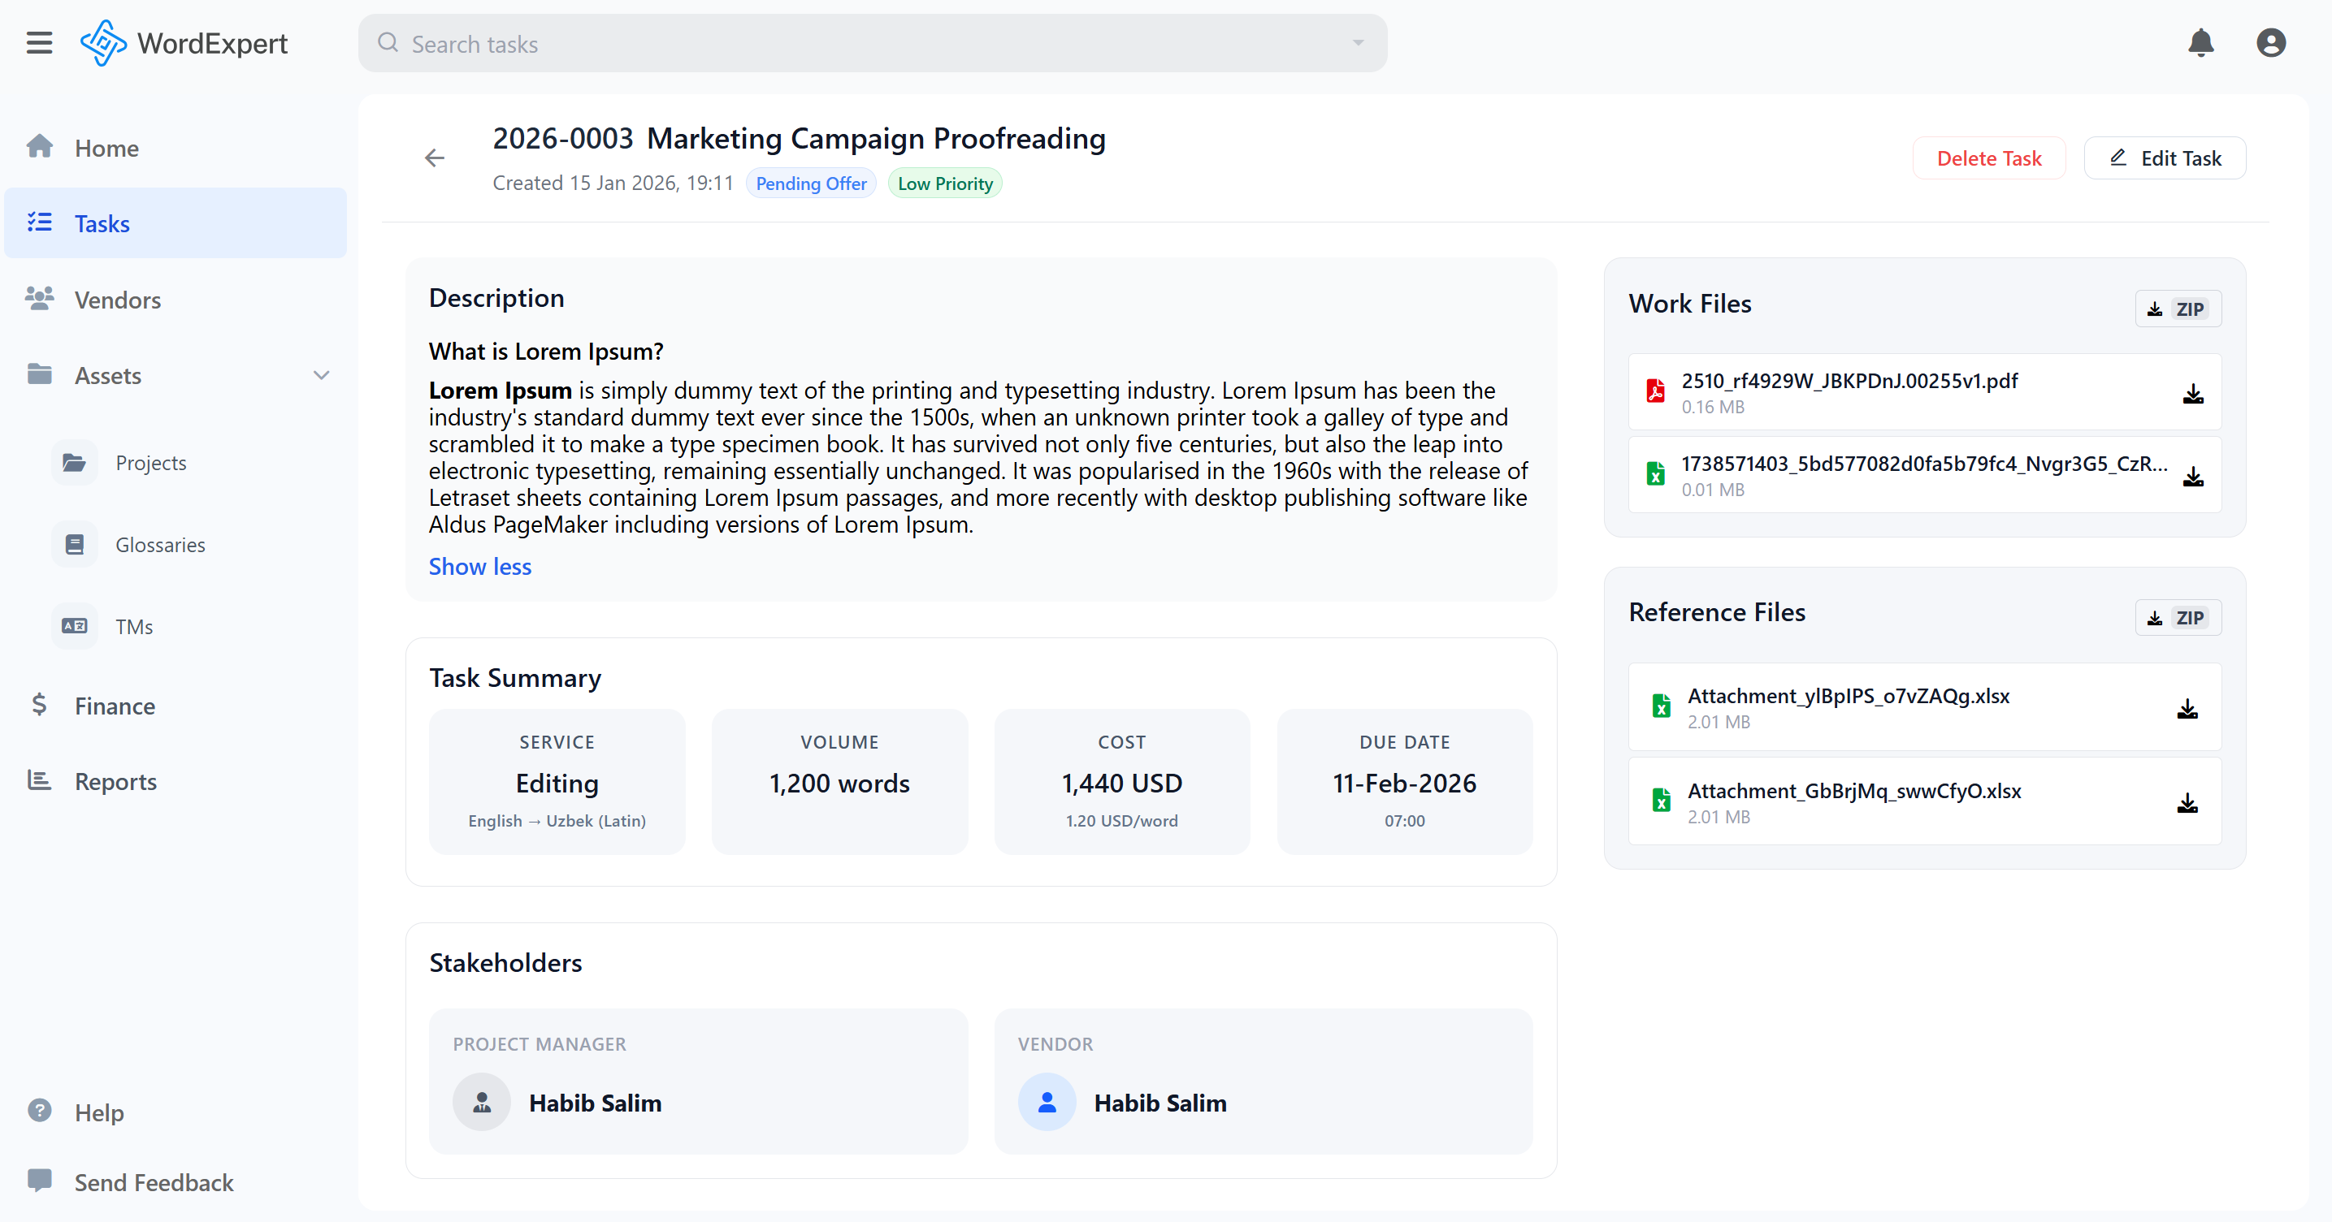
Task: Download the 1738571403 xlsx work file
Action: pyautogui.click(x=2192, y=476)
